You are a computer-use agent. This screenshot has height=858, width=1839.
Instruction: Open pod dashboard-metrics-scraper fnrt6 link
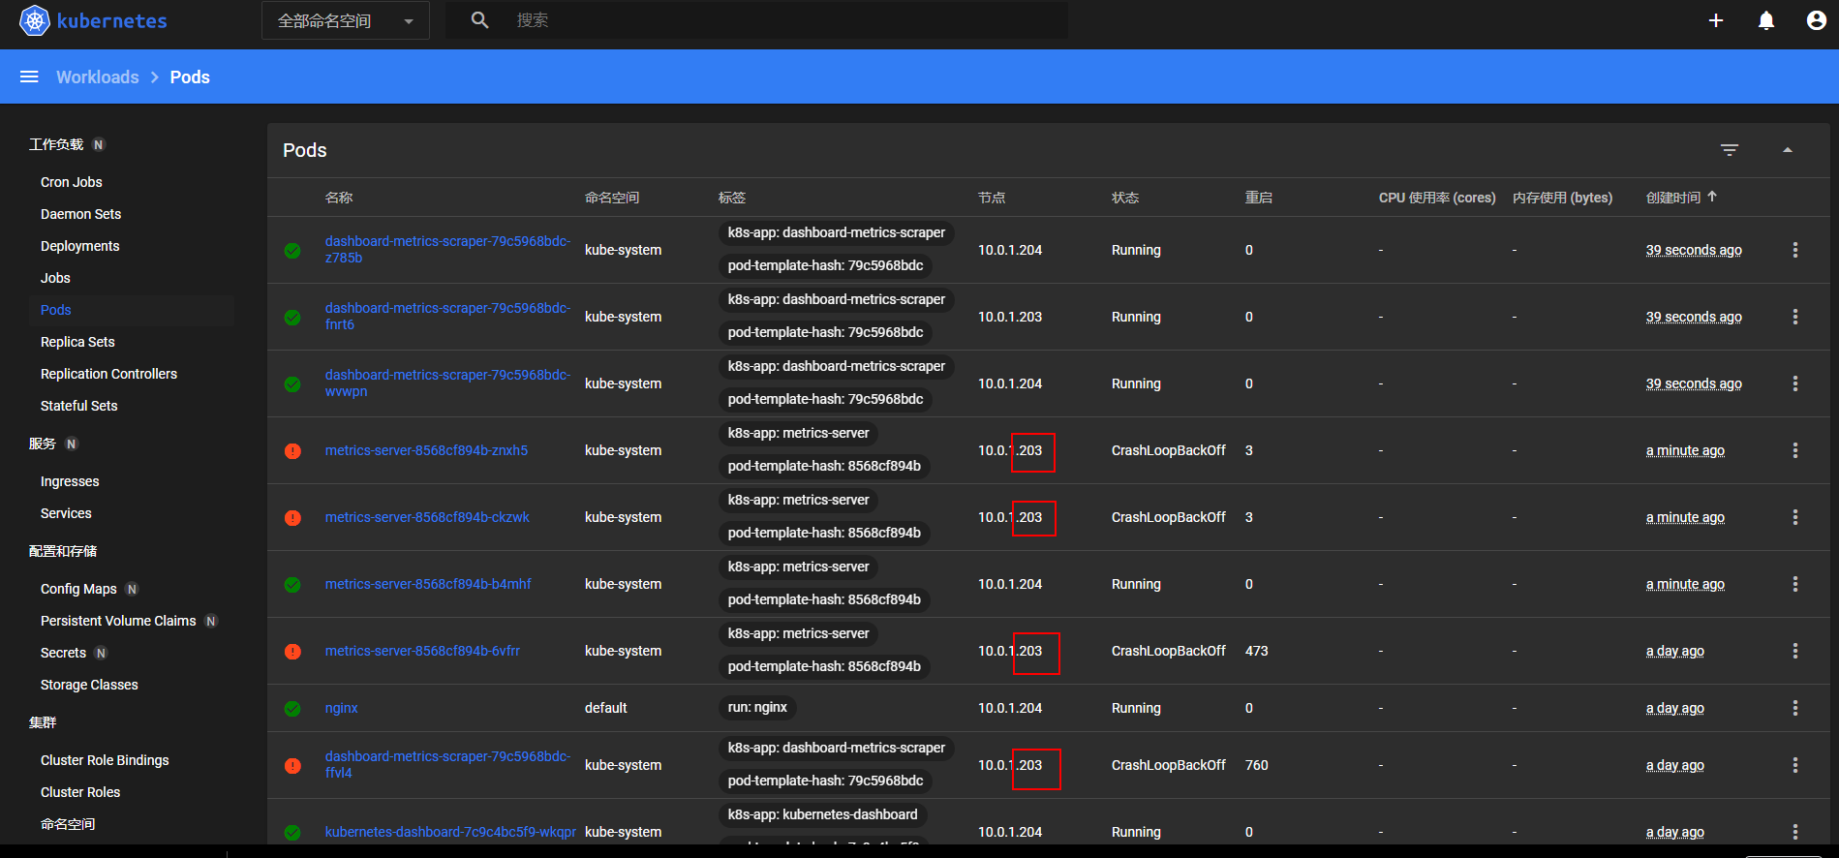(x=447, y=317)
